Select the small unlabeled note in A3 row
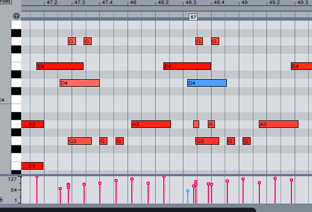This screenshot has height=212, width=312. [196, 124]
